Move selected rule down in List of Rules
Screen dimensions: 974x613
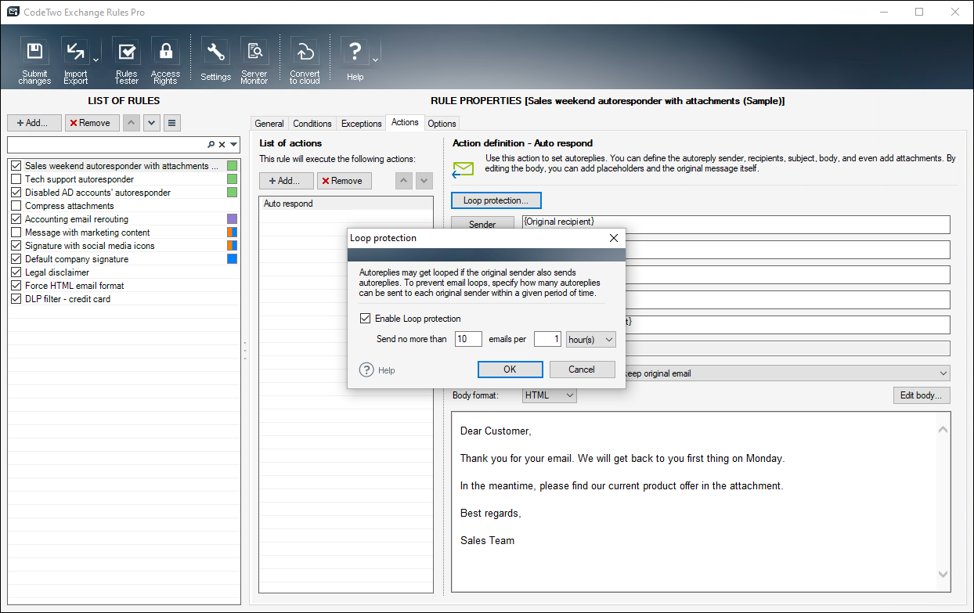click(151, 123)
